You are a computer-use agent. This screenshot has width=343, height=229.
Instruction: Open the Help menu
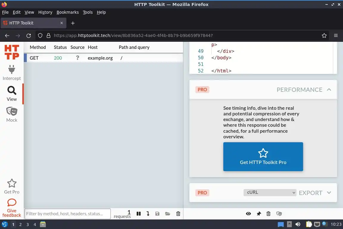101,12
